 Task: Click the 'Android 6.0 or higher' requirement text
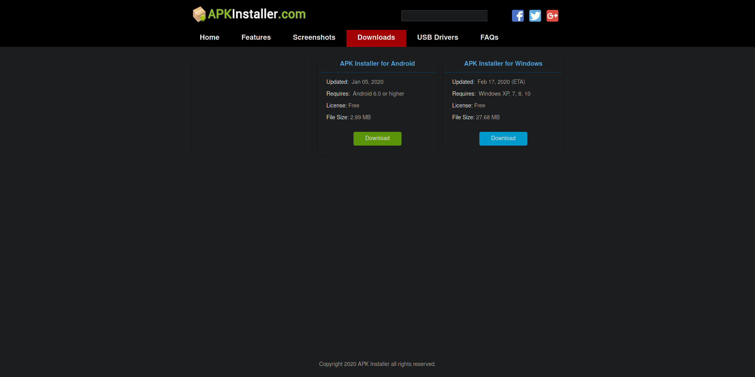(378, 94)
